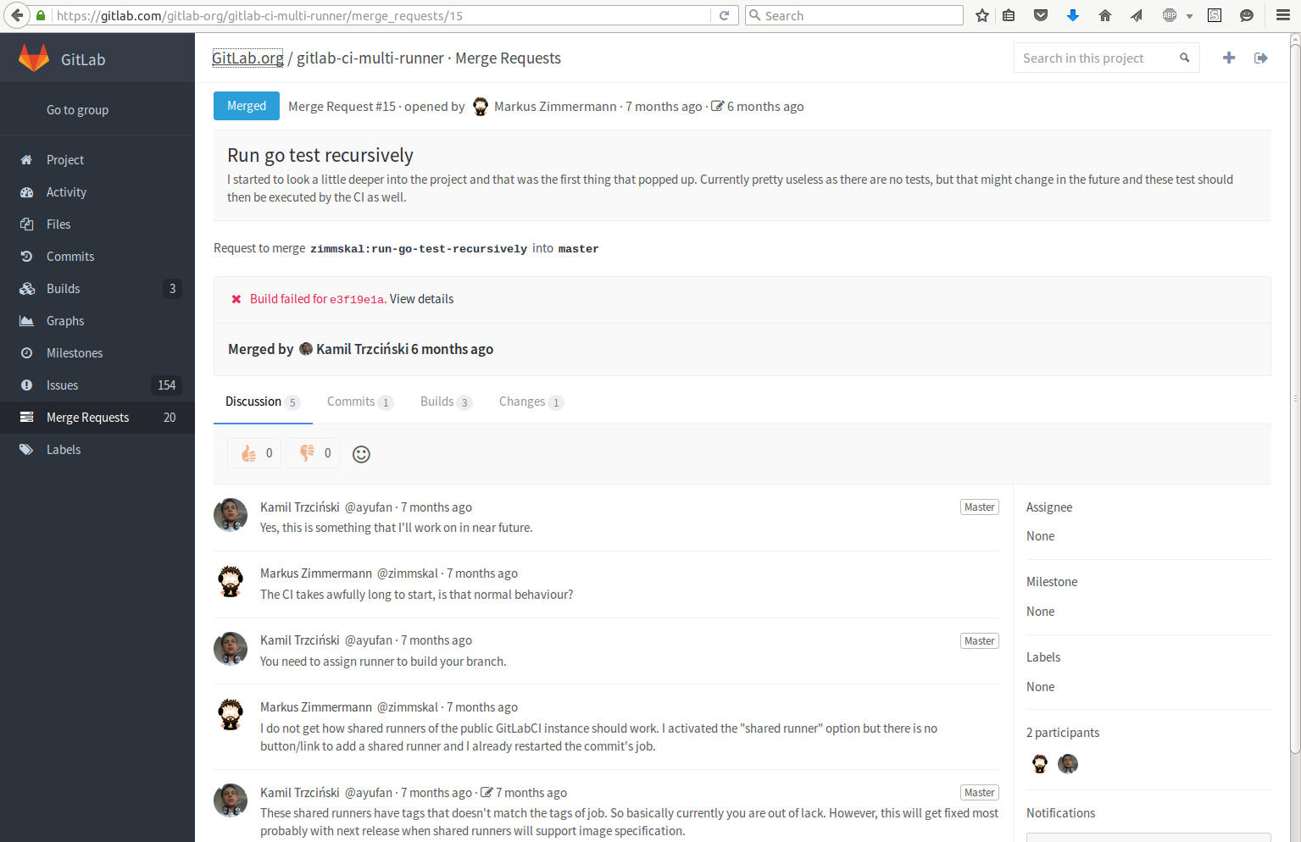Click the thumbs up emoji button
This screenshot has height=842, width=1301.
[x=254, y=453]
